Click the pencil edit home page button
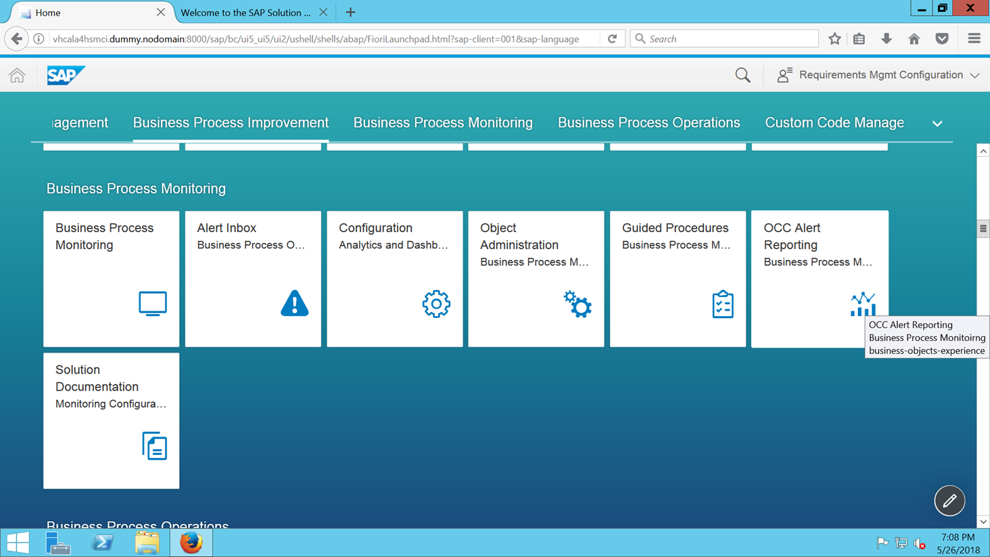990x557 pixels. [949, 501]
